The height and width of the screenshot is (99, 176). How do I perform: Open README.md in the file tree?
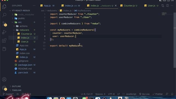(x=25, y=69)
